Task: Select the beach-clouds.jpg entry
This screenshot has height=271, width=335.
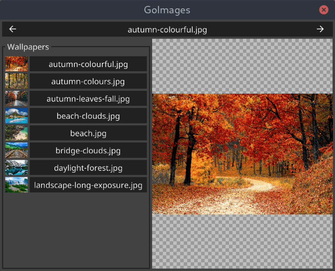Action: (x=88, y=116)
